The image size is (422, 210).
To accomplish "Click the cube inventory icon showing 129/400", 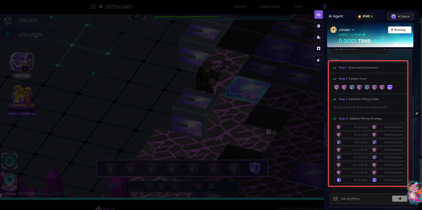I will pyautogui.click(x=8, y=21).
